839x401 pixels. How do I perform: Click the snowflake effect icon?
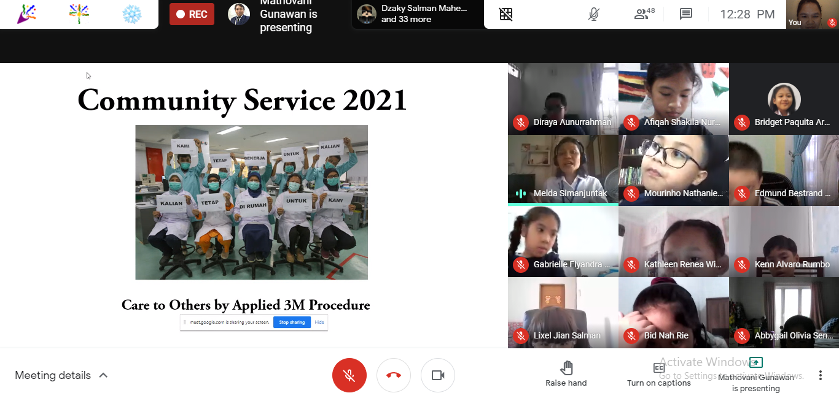pyautogui.click(x=131, y=14)
